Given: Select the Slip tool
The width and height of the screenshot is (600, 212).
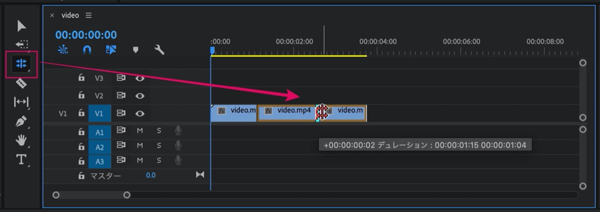Looking at the screenshot, I should [21, 102].
